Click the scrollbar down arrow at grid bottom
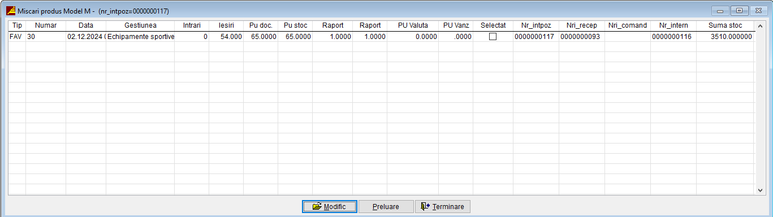773x217 pixels. tap(760, 191)
